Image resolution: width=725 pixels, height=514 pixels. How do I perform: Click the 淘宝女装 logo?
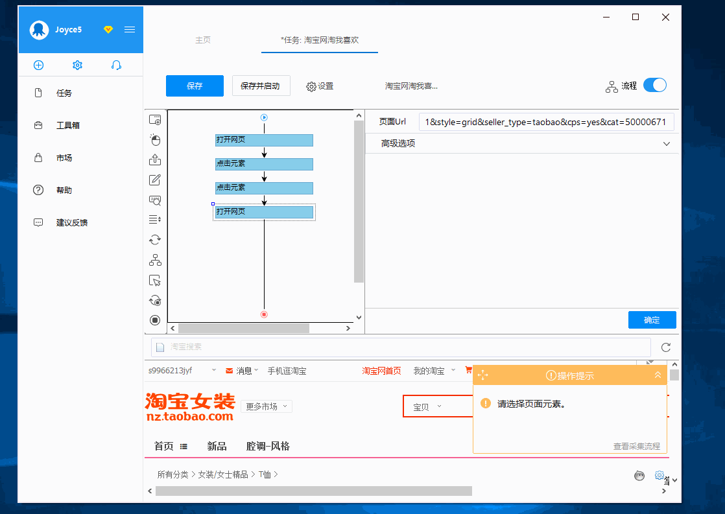click(x=189, y=407)
